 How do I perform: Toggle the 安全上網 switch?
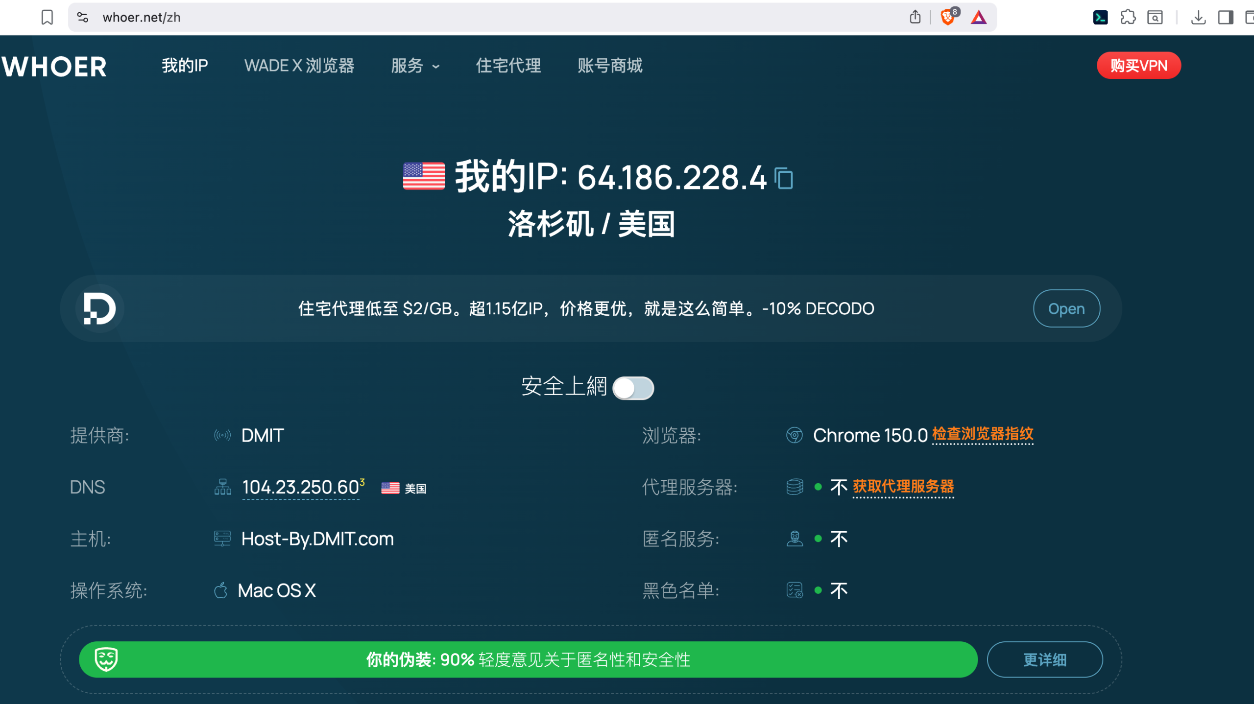tap(633, 388)
